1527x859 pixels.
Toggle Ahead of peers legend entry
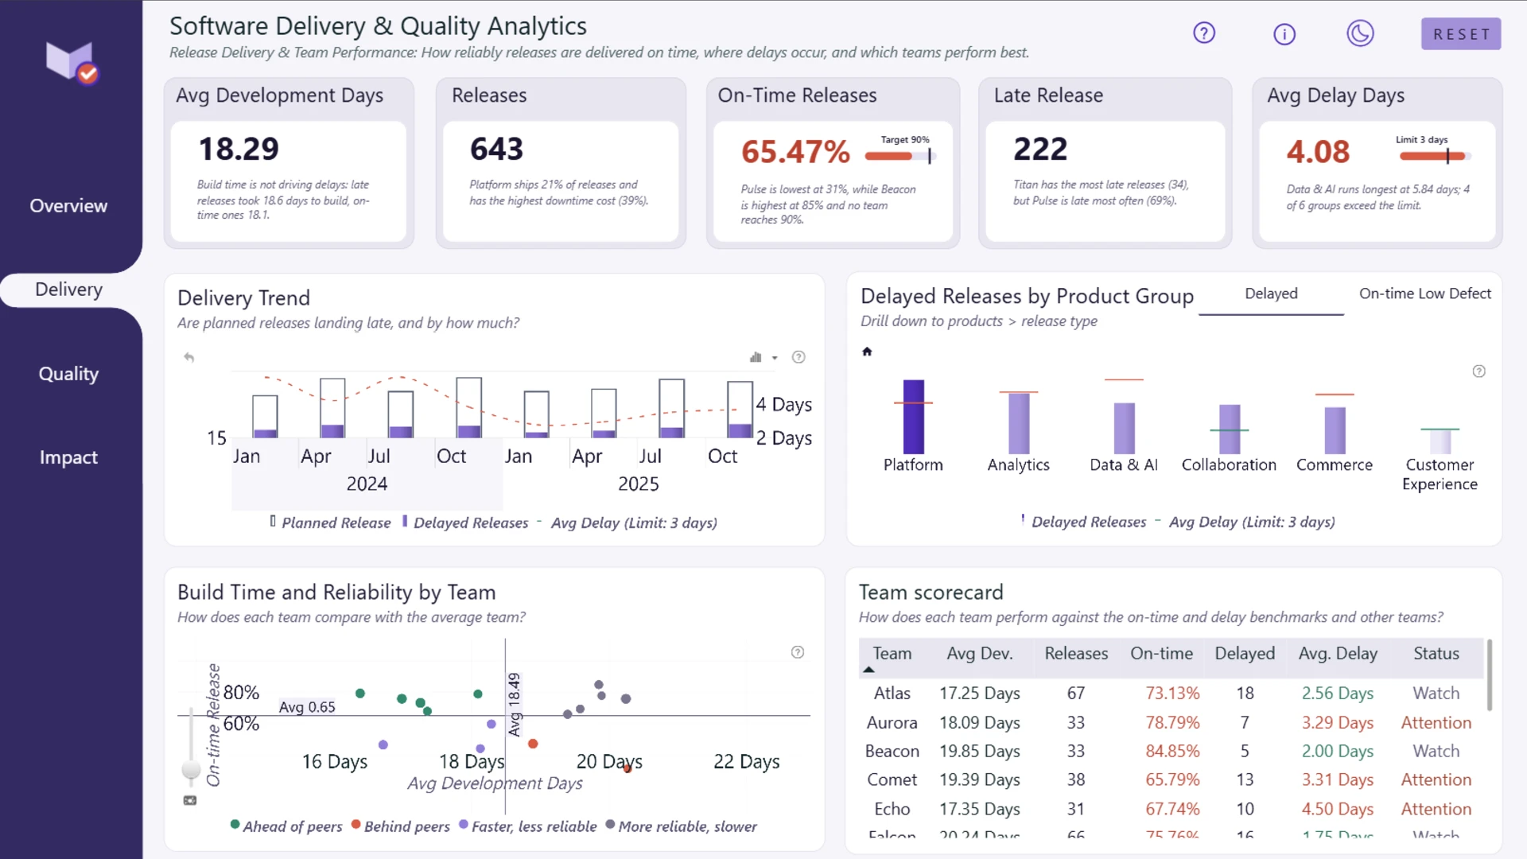[x=286, y=826]
